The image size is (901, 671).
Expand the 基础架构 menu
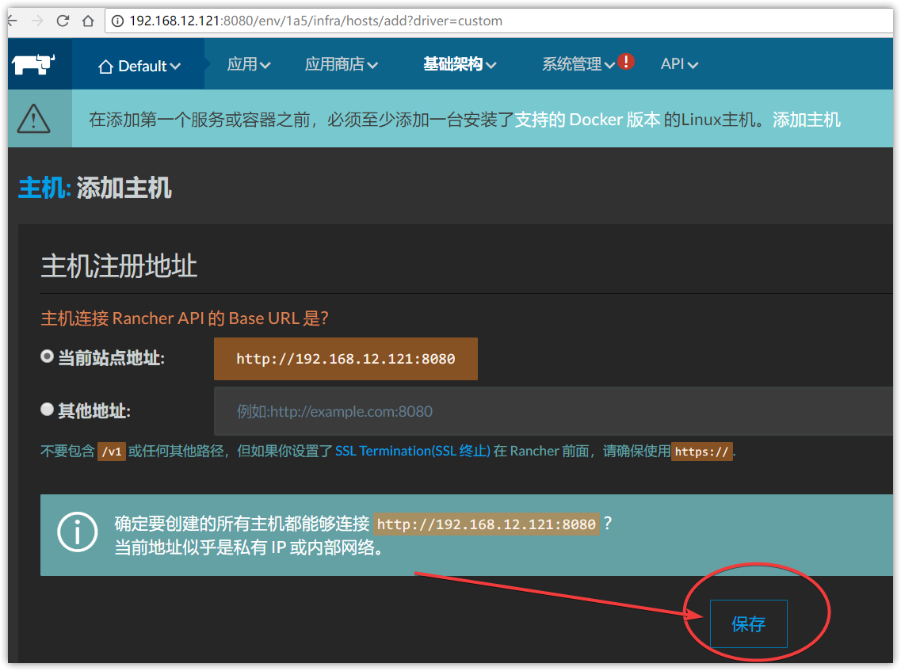[x=460, y=64]
